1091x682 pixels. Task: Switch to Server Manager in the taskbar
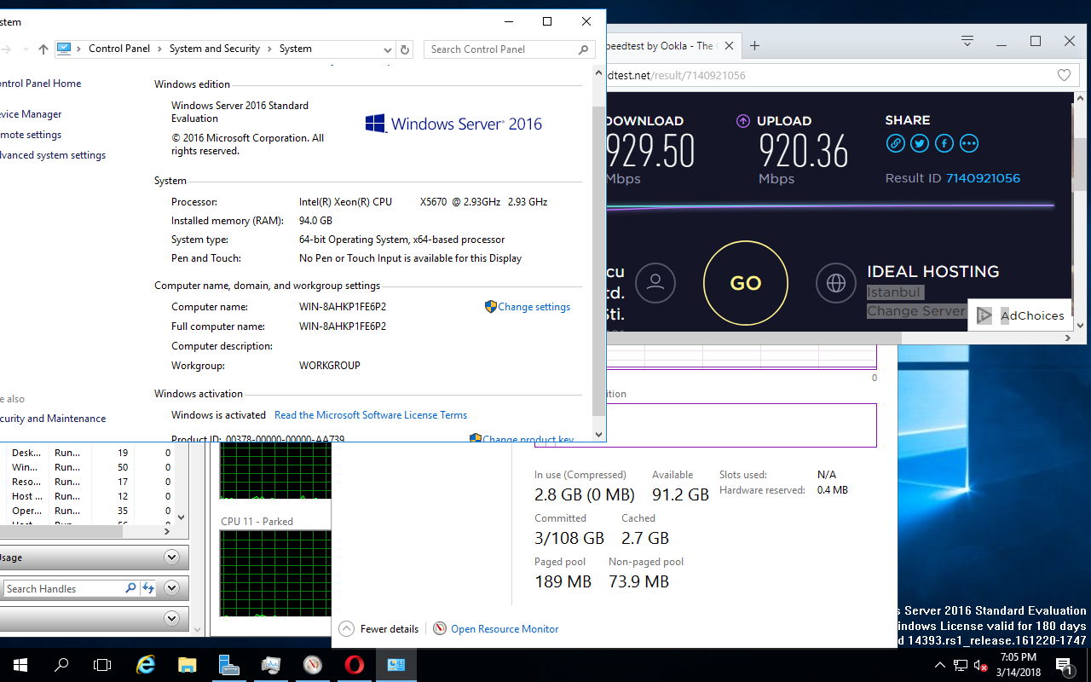coord(229,665)
